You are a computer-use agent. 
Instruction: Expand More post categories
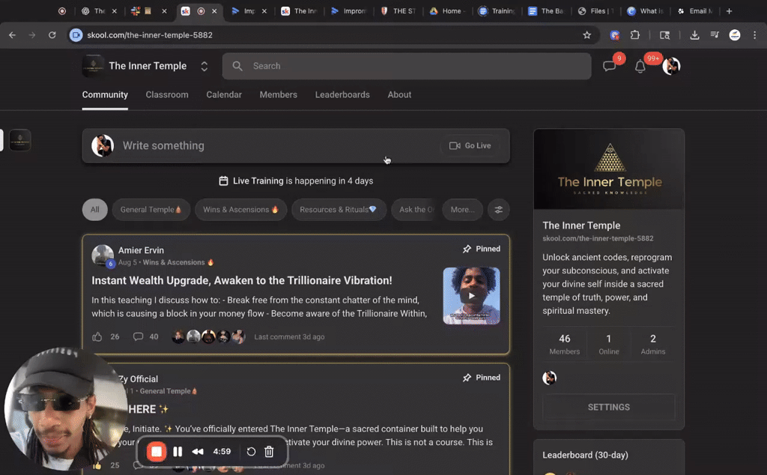pos(462,210)
